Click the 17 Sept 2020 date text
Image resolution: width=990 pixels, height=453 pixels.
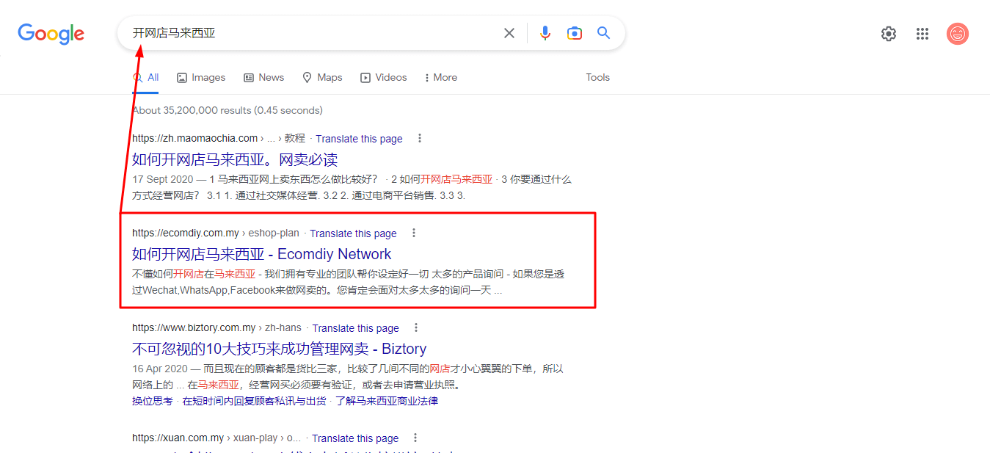coord(162,179)
